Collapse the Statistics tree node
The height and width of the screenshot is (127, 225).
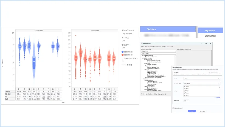(x=142, y=79)
